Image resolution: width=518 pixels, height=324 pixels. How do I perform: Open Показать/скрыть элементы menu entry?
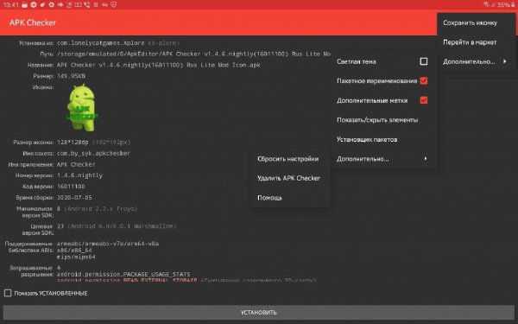pyautogui.click(x=383, y=120)
